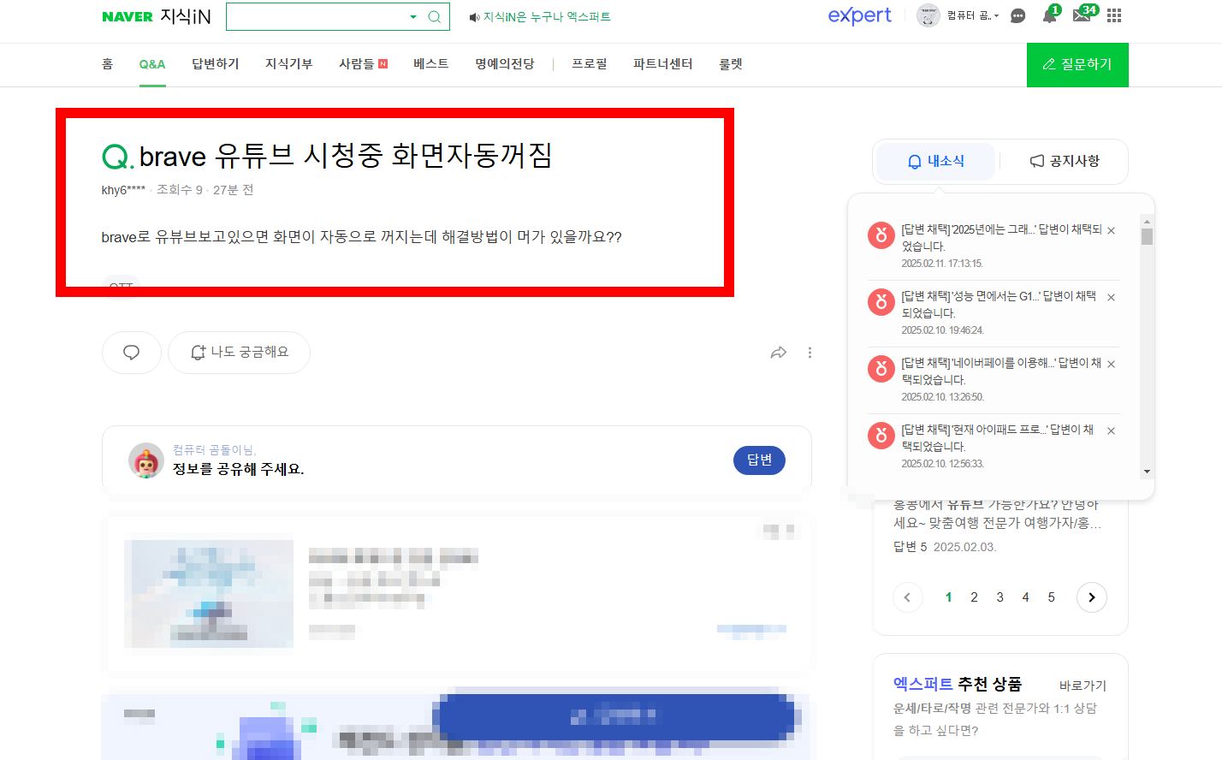Viewport: 1222px width, 760px height.
Task: Go to next page arrow in pagination
Action: [x=1092, y=597]
